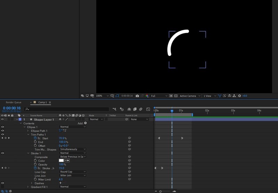Click the add dash plus icon
The height and width of the screenshot is (193, 278).
click(x=60, y=183)
